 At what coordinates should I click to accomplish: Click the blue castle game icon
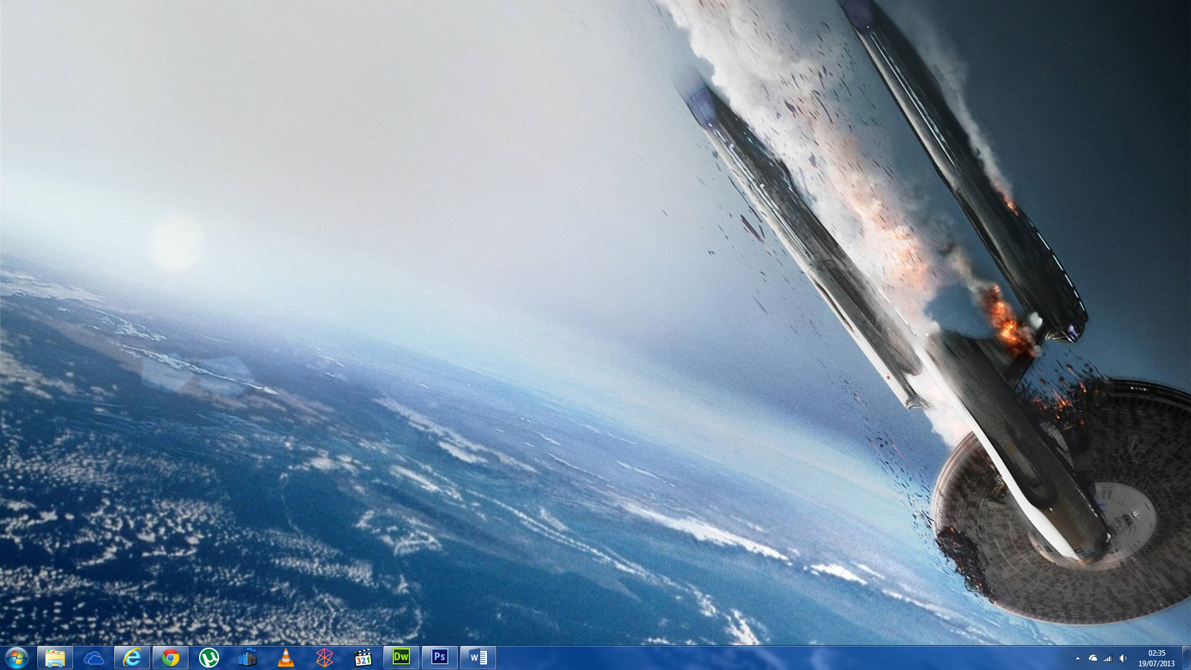pos(248,658)
